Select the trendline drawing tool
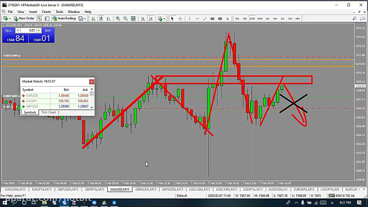Viewport: 368px width, 207px height. click(x=205, y=19)
